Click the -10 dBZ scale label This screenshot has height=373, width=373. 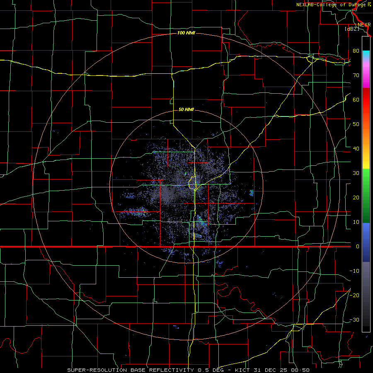click(354, 271)
